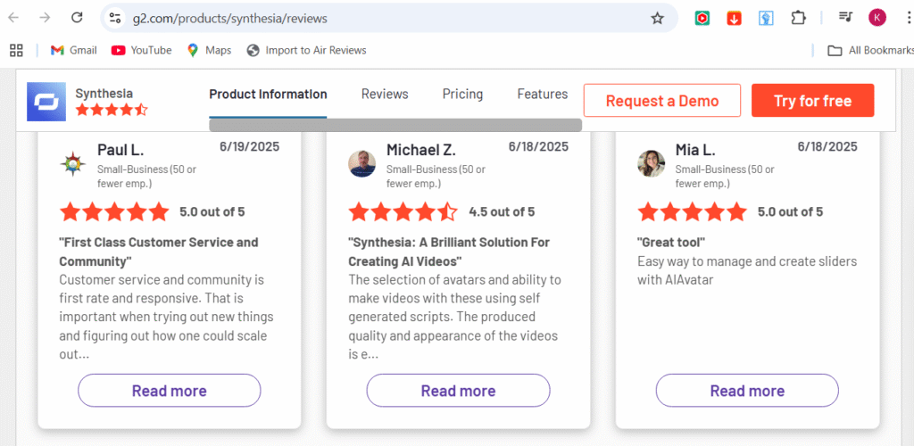Click the reviewer name Michael Z.

point(421,150)
